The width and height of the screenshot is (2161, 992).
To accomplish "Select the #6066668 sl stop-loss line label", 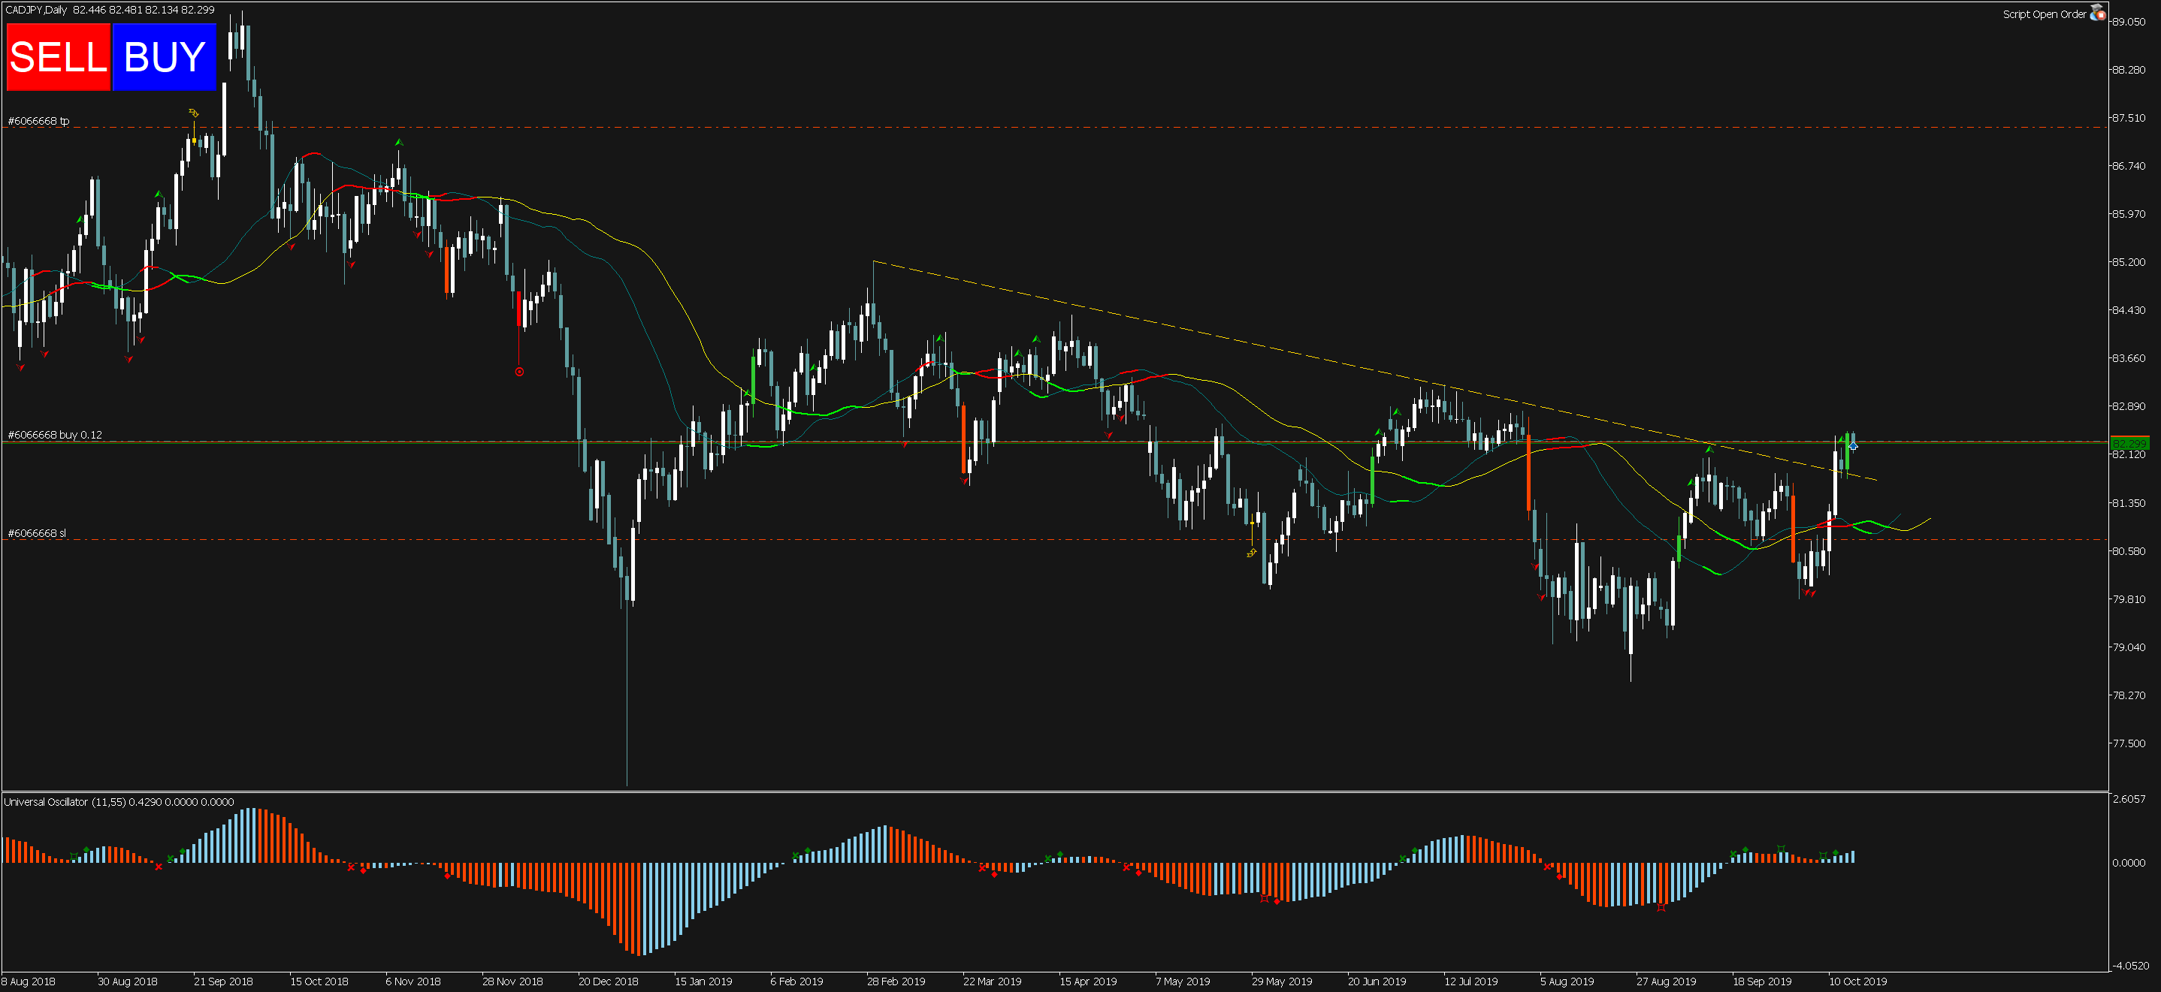I will [x=36, y=533].
